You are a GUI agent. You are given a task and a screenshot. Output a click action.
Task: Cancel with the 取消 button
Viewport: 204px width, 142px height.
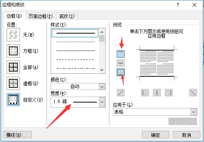pos(187,135)
